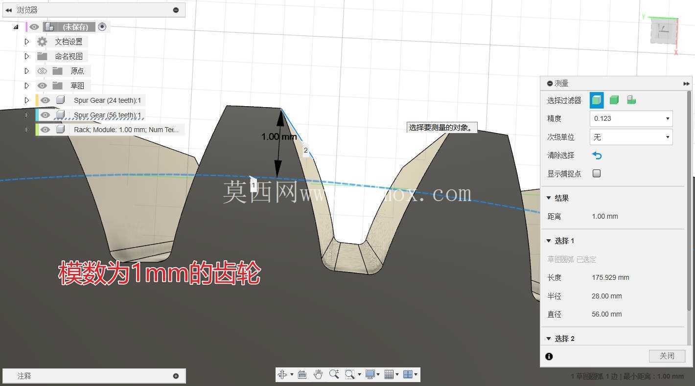Screen dimensions: 695x386
Task: Click the Measure dialog expand double-arrow
Action: pos(686,84)
